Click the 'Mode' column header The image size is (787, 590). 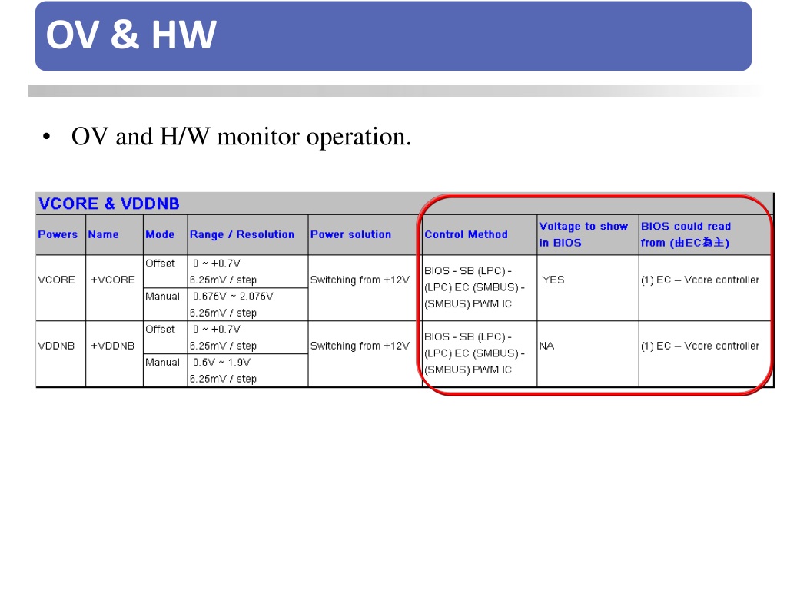tap(160, 234)
